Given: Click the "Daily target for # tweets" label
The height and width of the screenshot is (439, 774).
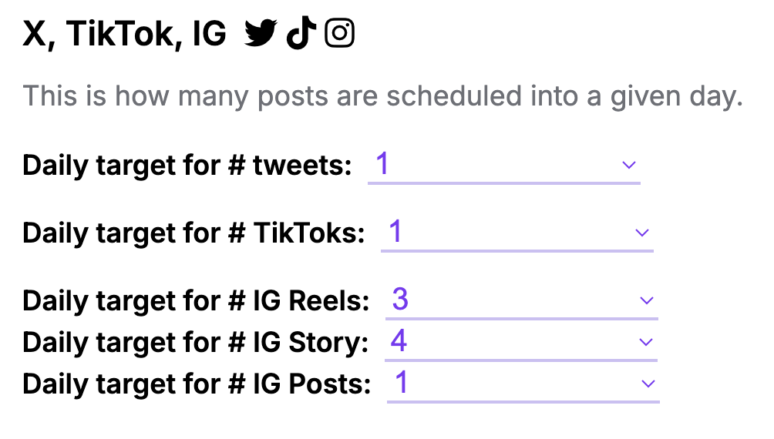Looking at the screenshot, I should point(187,165).
